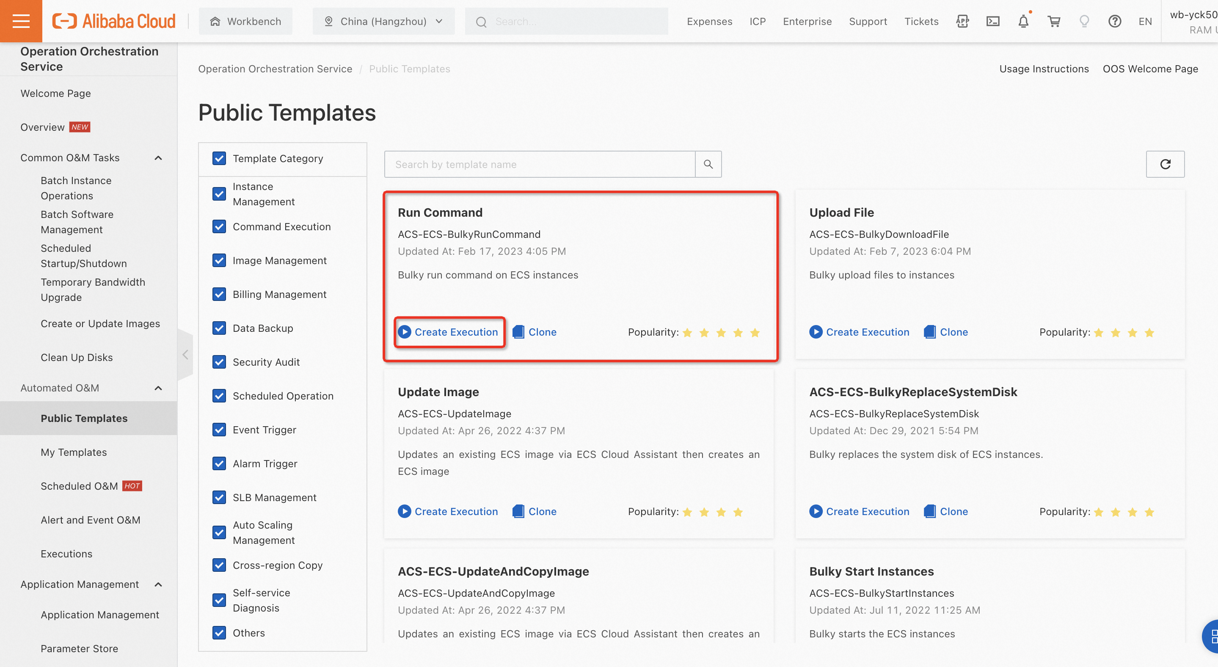Viewport: 1218px width, 667px height.
Task: Collapse the Common O&M Tasks section
Action: pyautogui.click(x=158, y=158)
